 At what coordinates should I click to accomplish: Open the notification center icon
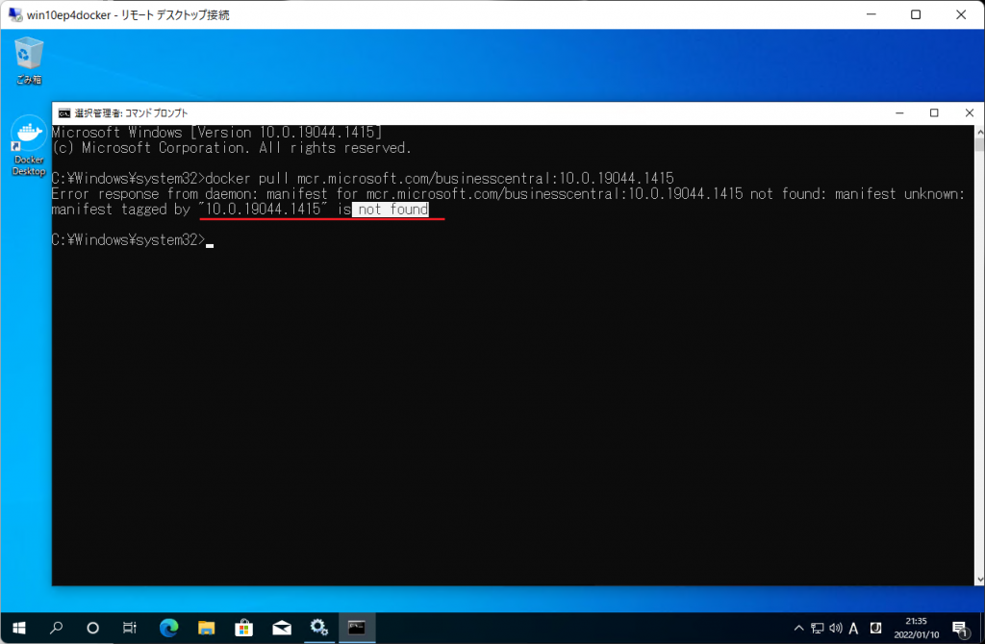(x=959, y=628)
